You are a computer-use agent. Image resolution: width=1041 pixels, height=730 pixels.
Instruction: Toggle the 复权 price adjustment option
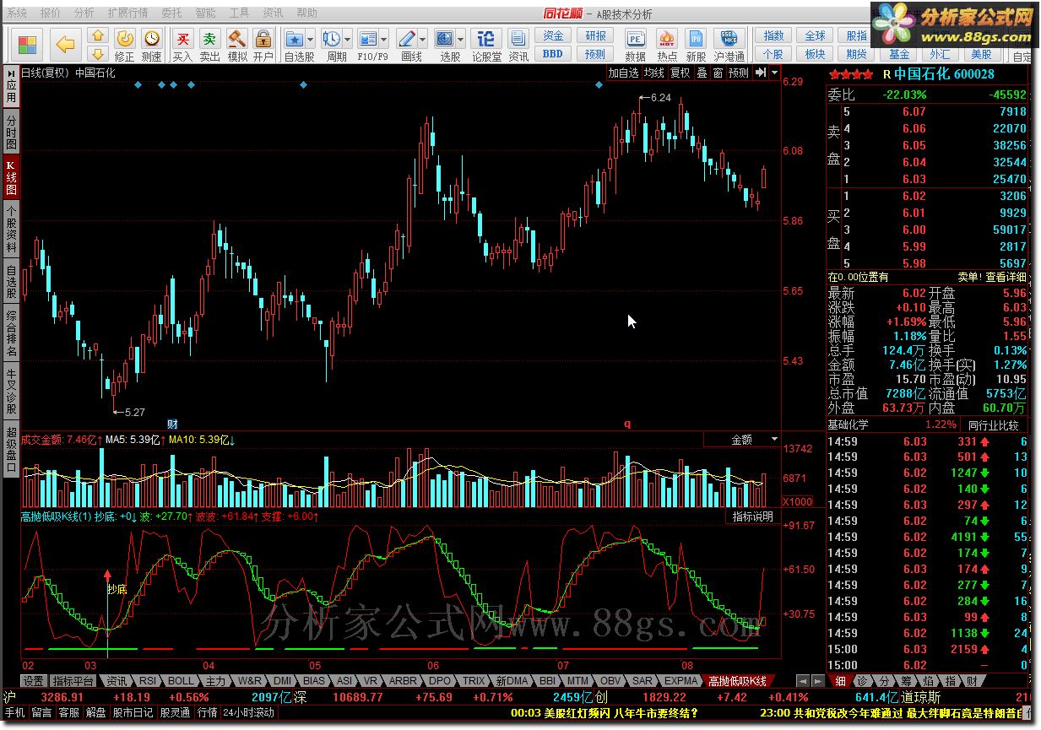[680, 73]
